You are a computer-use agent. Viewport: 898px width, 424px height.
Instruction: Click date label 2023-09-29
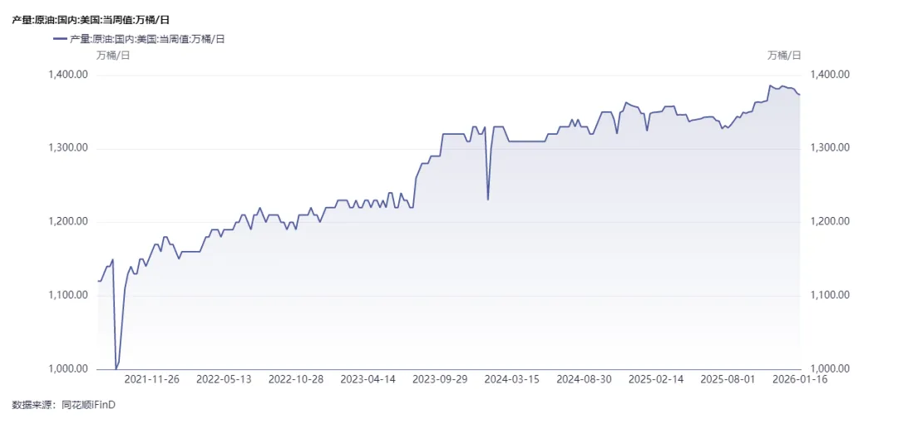pos(440,379)
